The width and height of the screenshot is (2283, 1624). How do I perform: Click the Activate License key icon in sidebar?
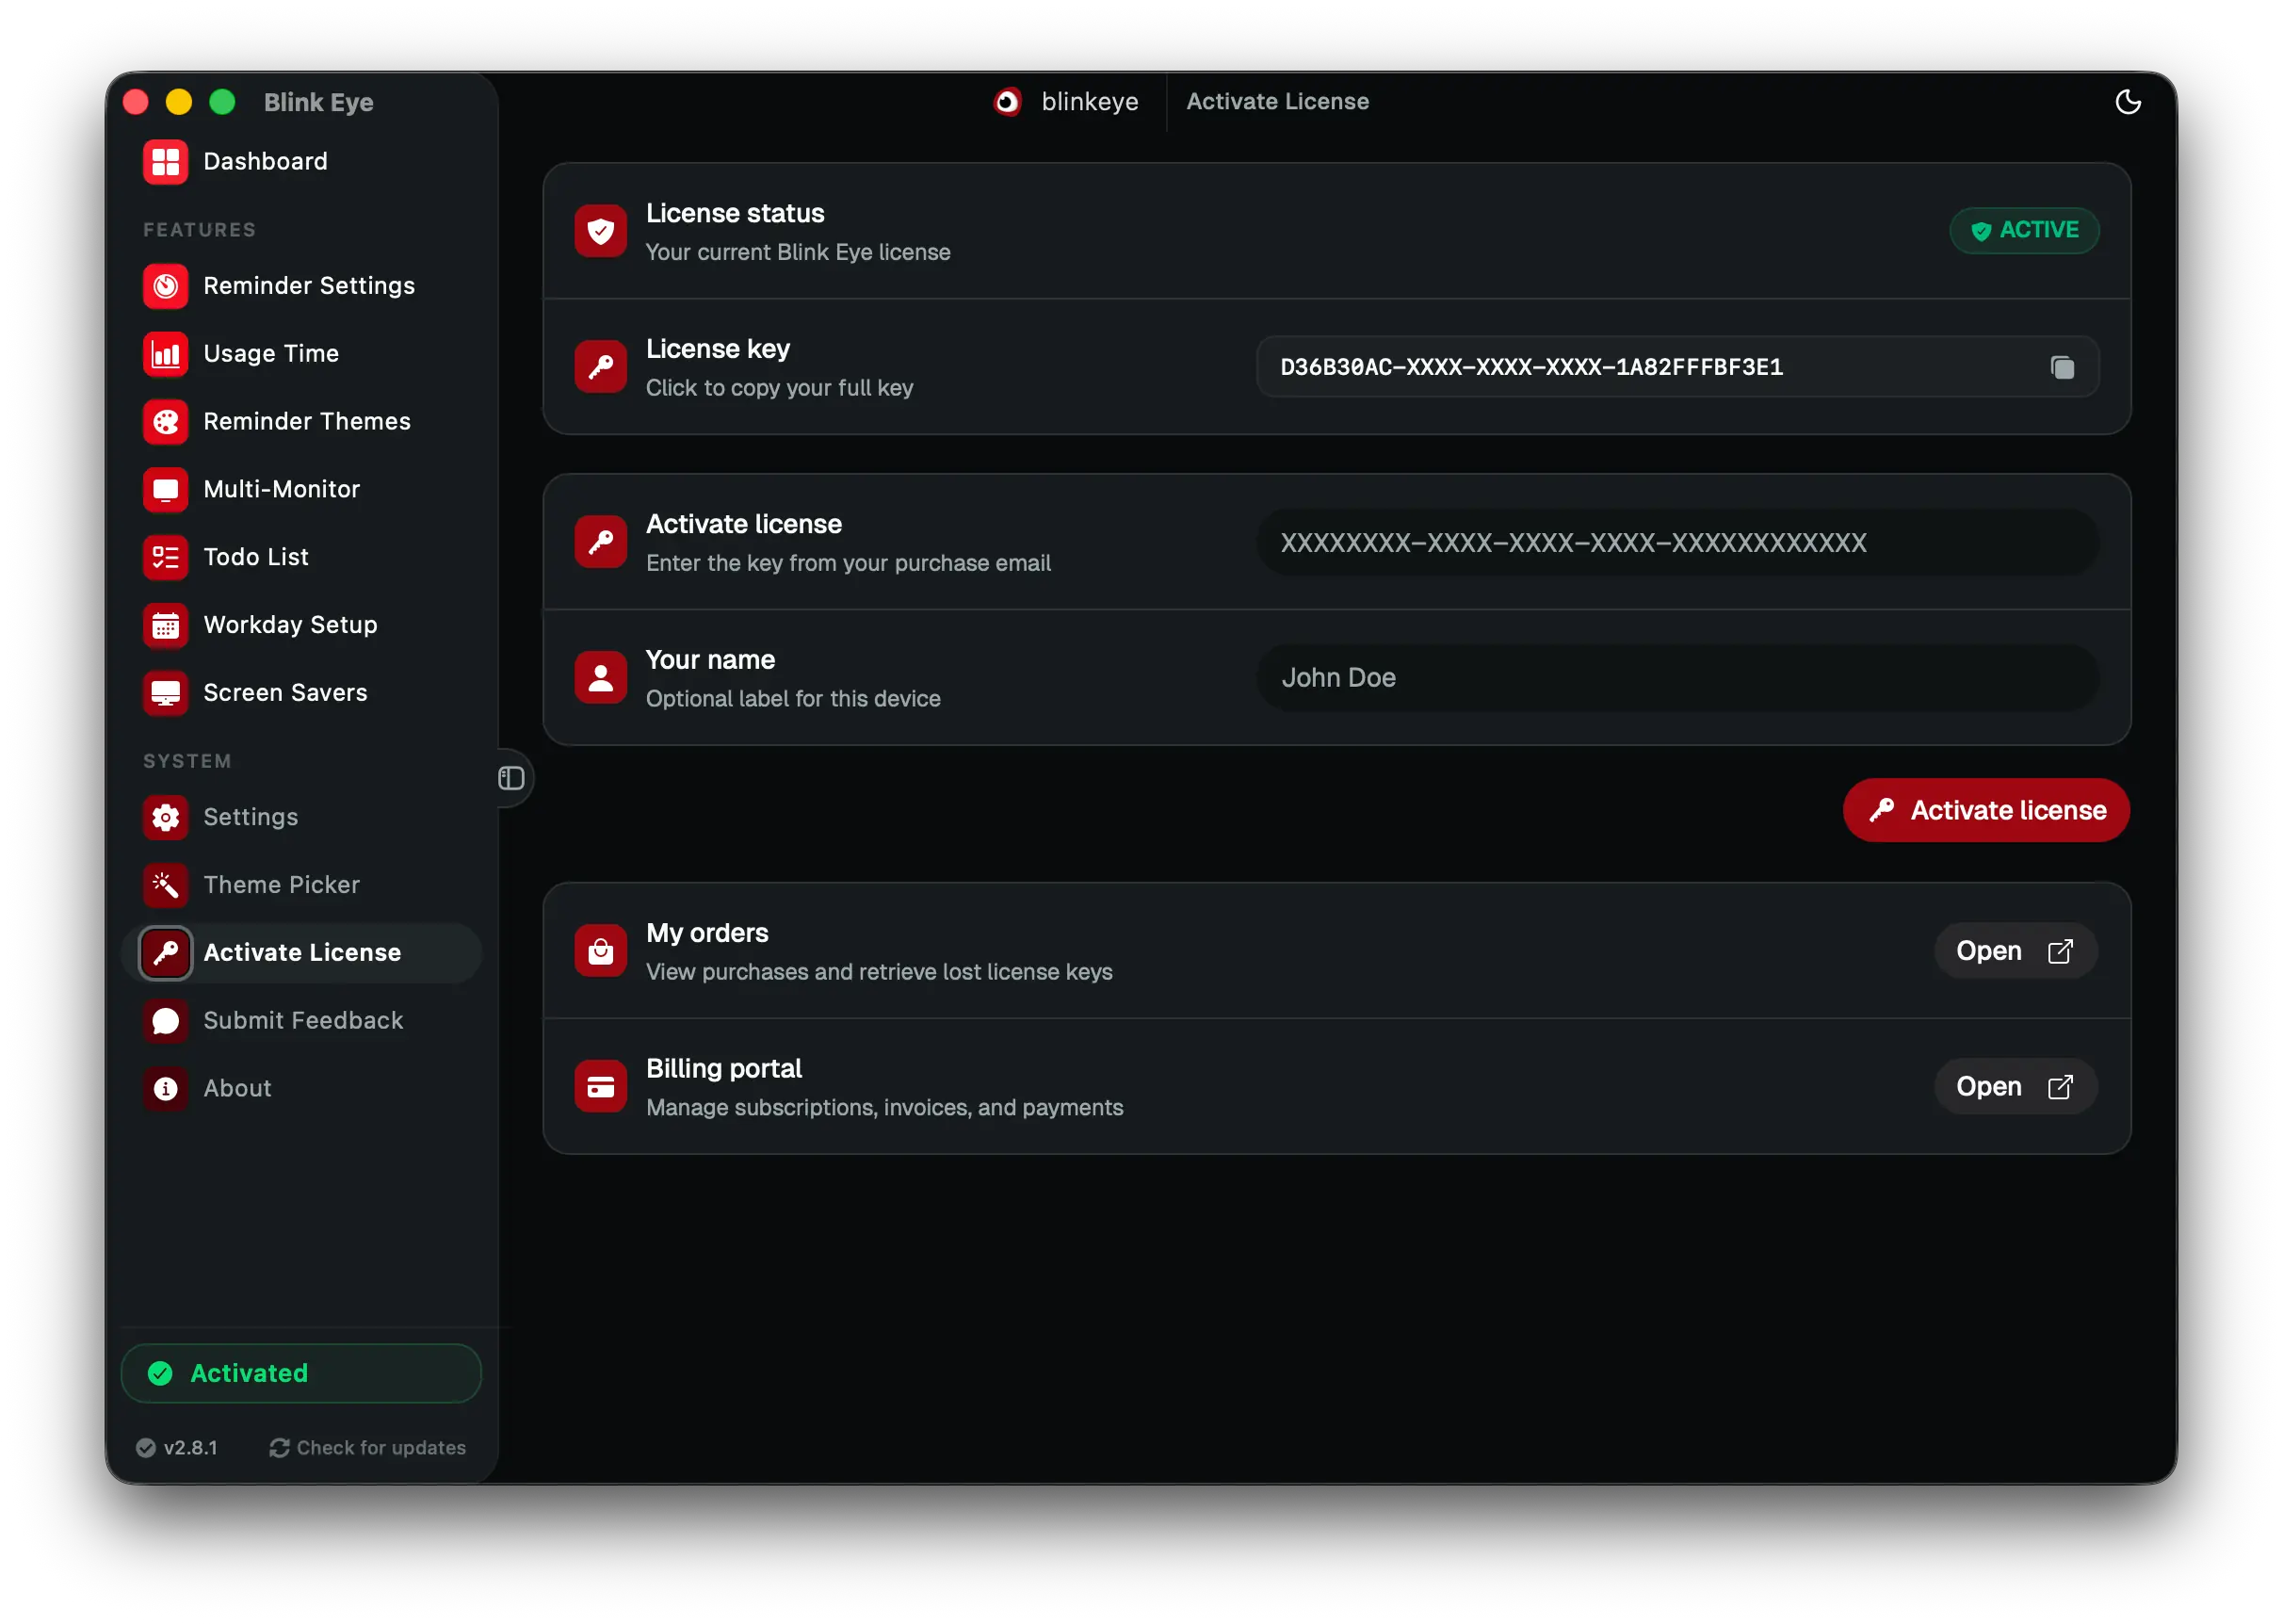(165, 954)
